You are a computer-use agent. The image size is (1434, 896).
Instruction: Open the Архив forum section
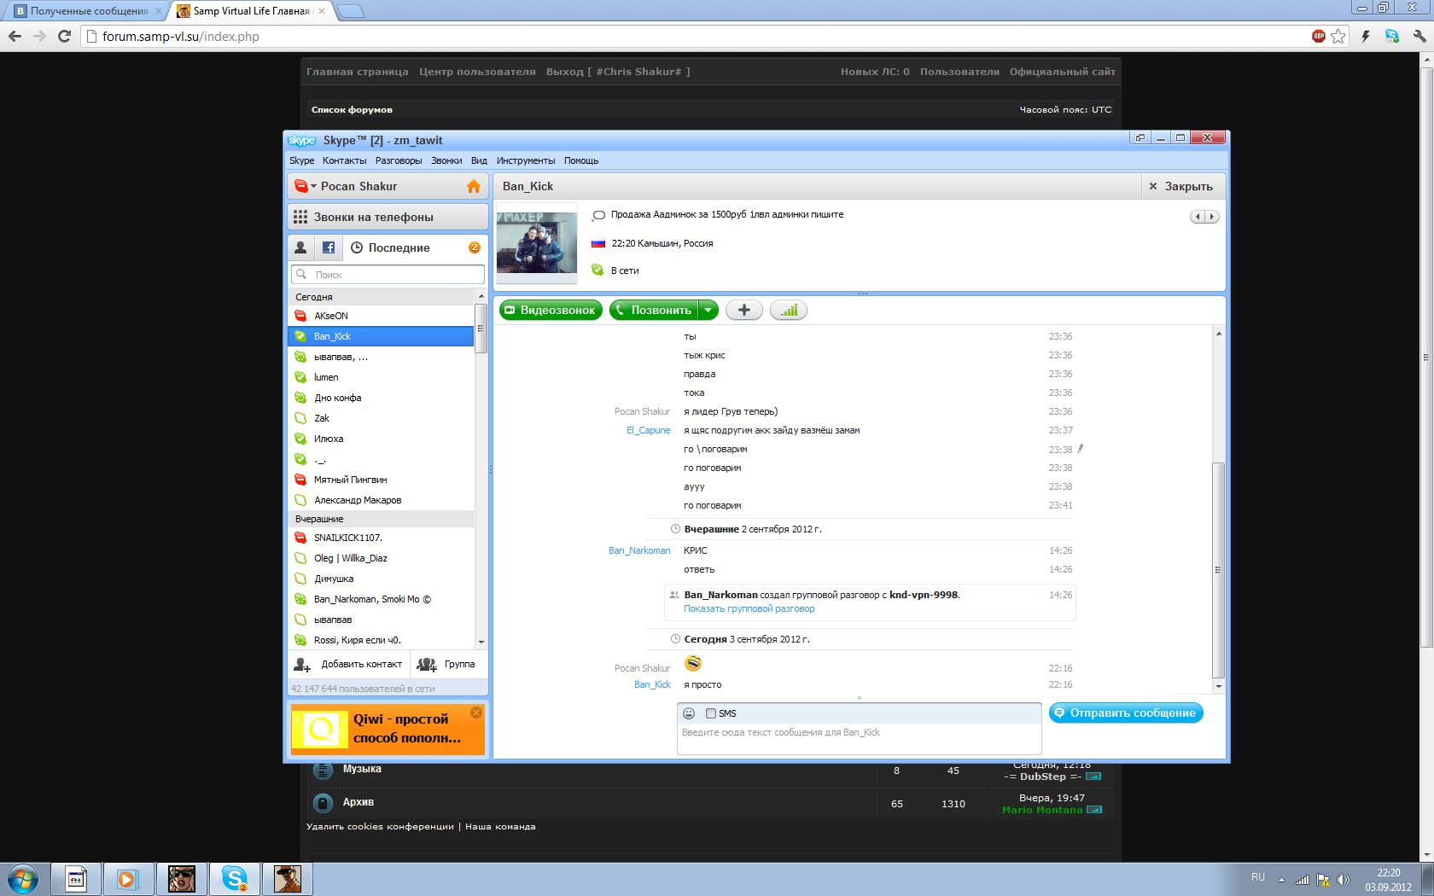[358, 802]
